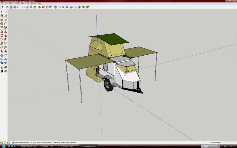This screenshot has width=237, height=148.
Task: Select the Polygon tool in side palette
Action: click(2, 27)
